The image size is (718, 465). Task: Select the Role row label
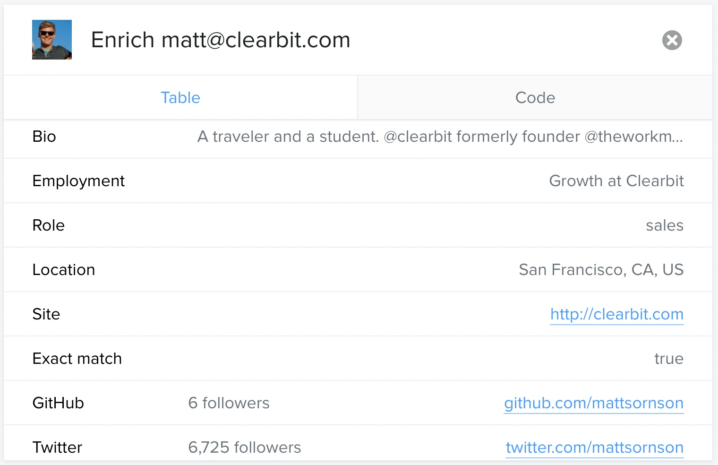click(x=48, y=225)
